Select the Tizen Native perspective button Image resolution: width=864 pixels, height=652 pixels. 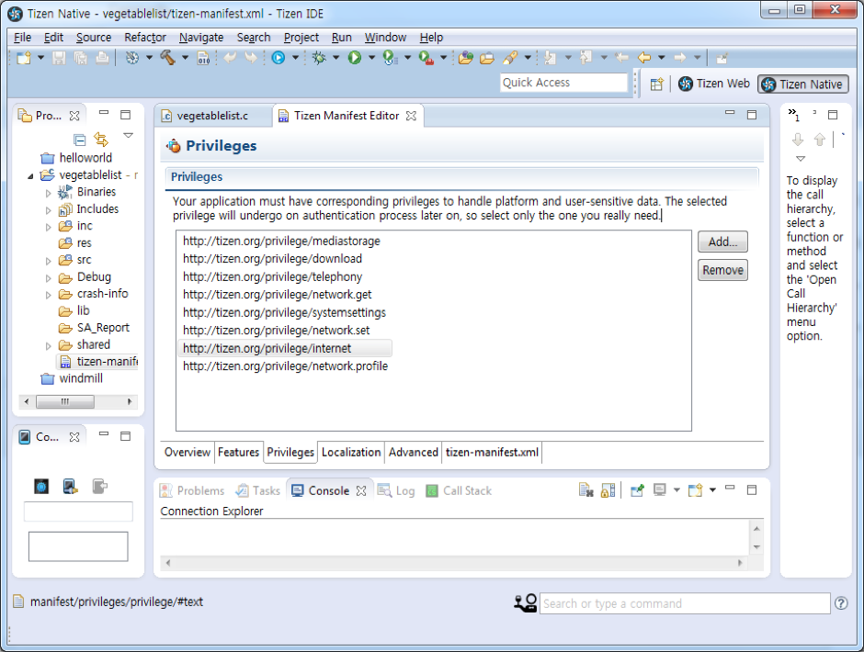pyautogui.click(x=802, y=84)
